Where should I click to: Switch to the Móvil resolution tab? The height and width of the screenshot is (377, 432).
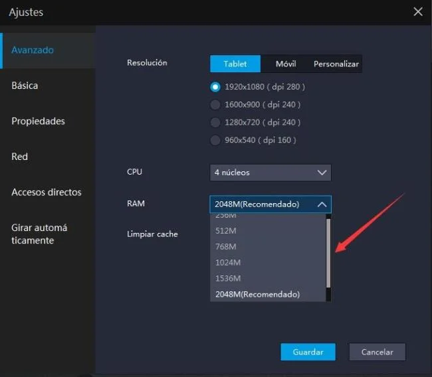(x=286, y=64)
